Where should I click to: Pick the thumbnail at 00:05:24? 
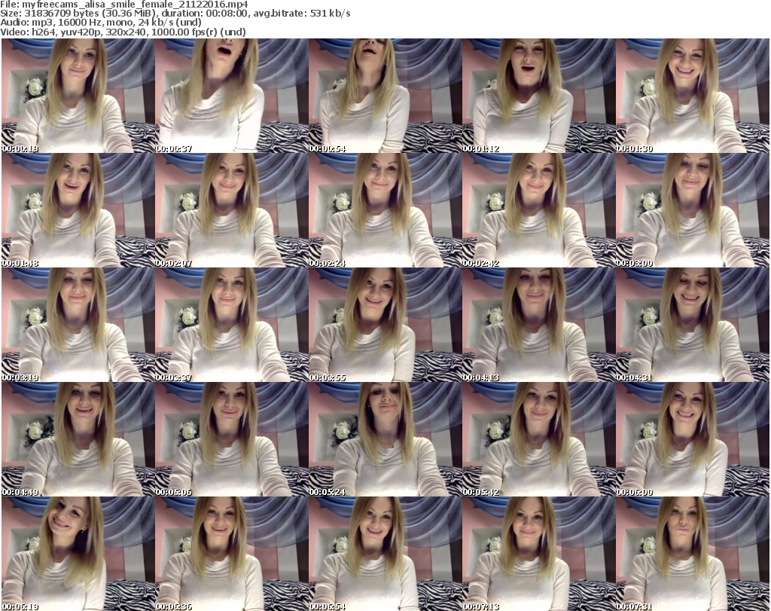[385, 439]
